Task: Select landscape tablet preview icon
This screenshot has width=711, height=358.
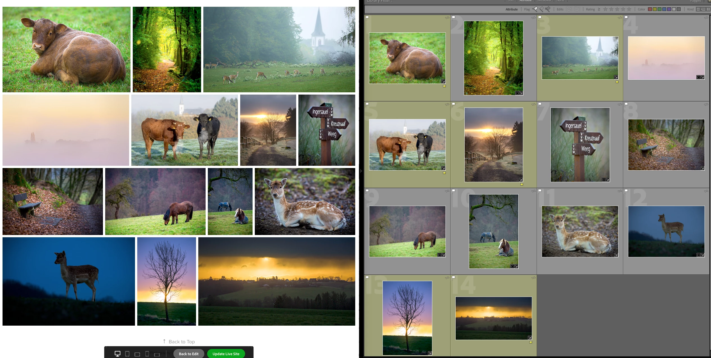Action: coord(137,354)
